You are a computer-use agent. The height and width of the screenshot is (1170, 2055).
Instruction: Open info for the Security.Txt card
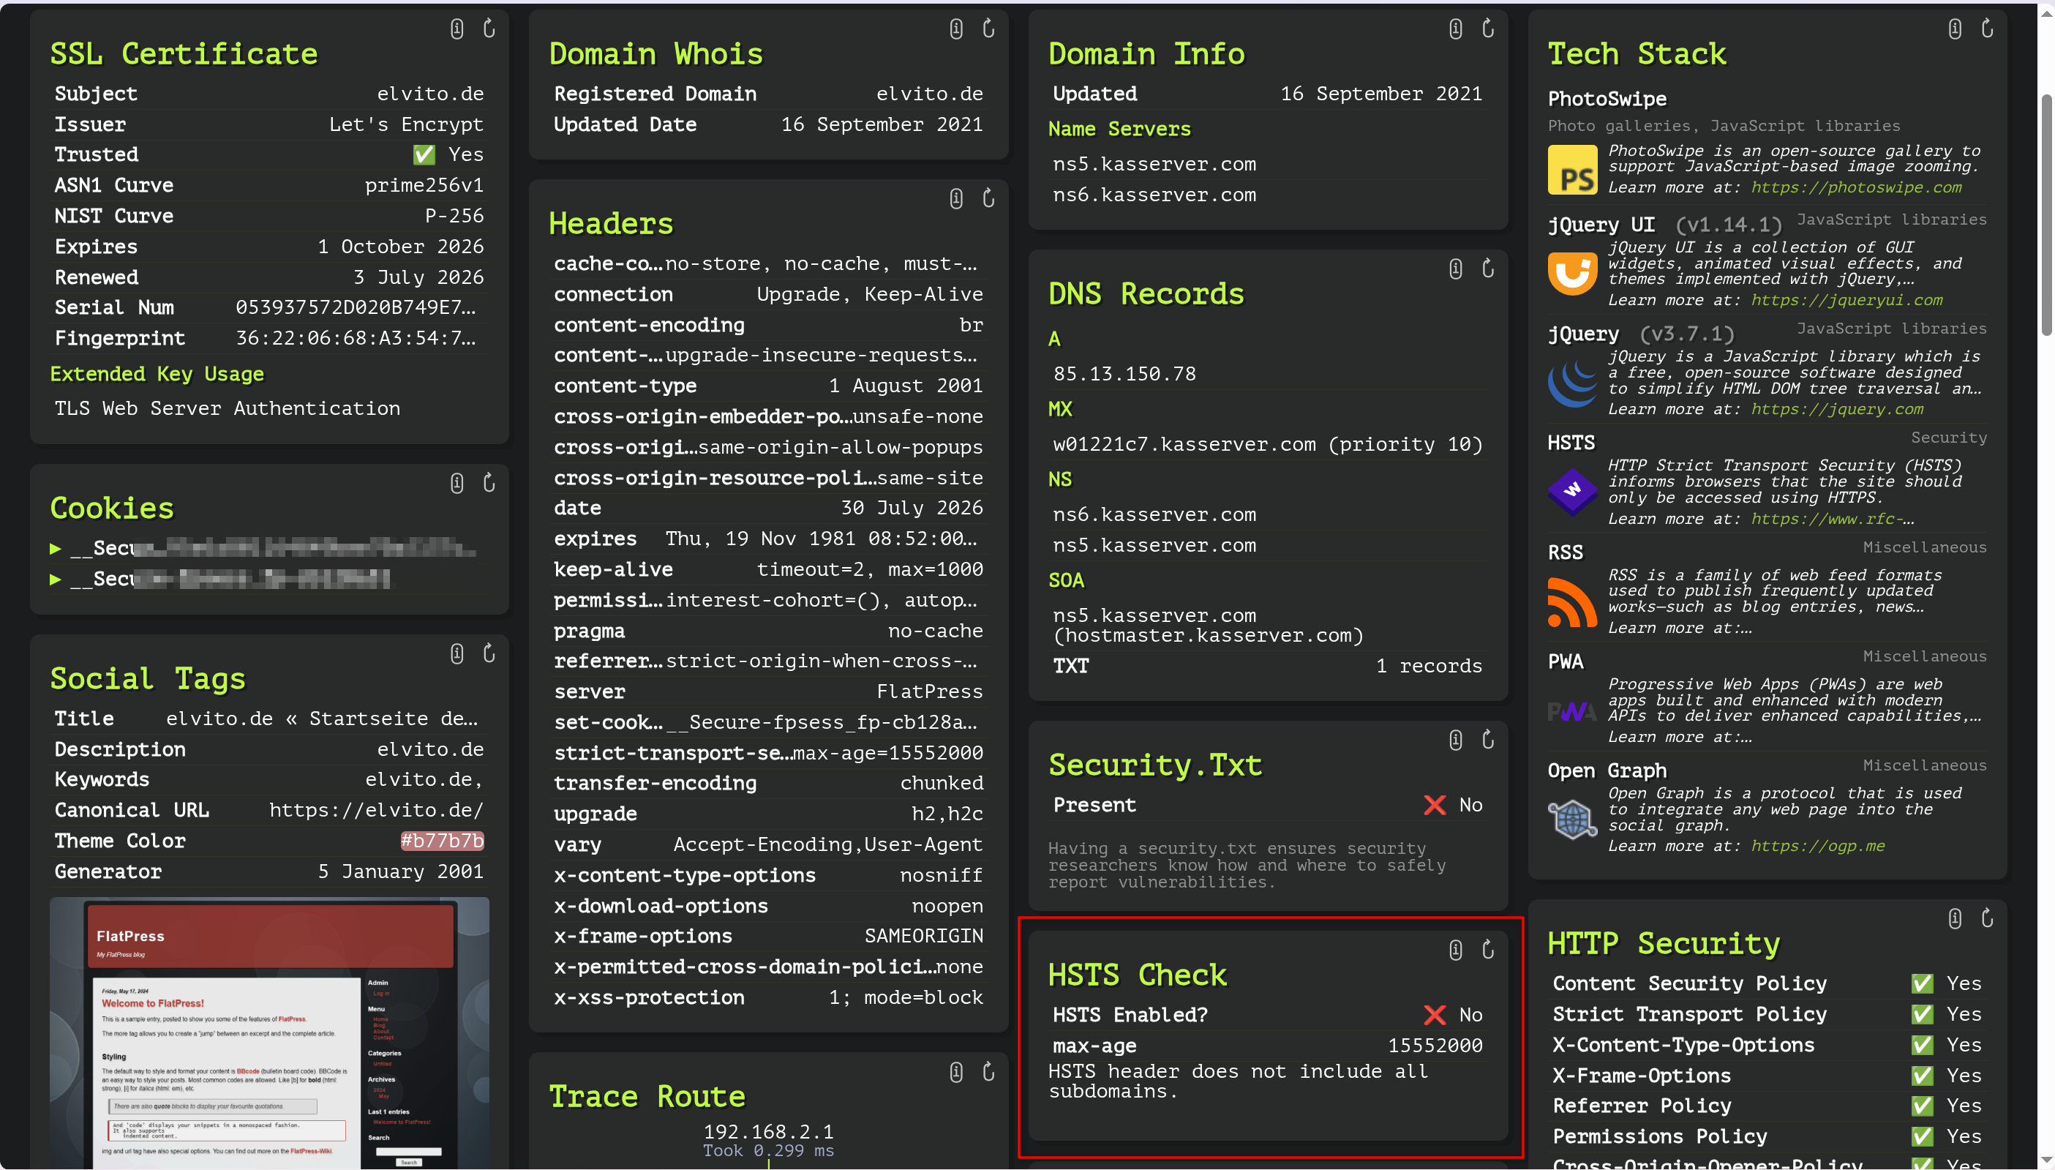[x=1456, y=740]
